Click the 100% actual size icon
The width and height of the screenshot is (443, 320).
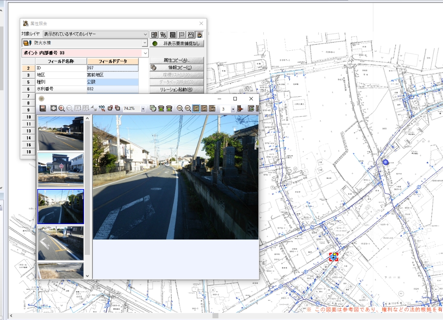(x=102, y=109)
